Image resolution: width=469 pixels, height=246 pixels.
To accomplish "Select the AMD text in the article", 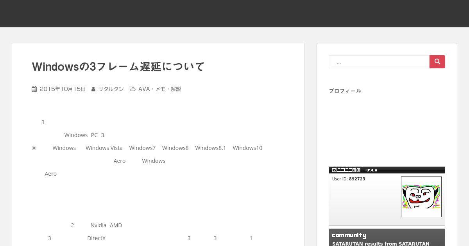I will (116, 225).
